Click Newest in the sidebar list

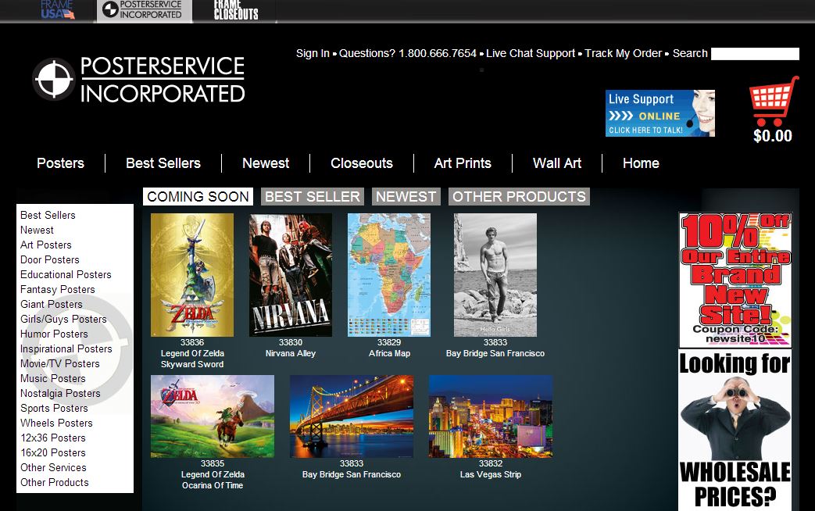[37, 230]
